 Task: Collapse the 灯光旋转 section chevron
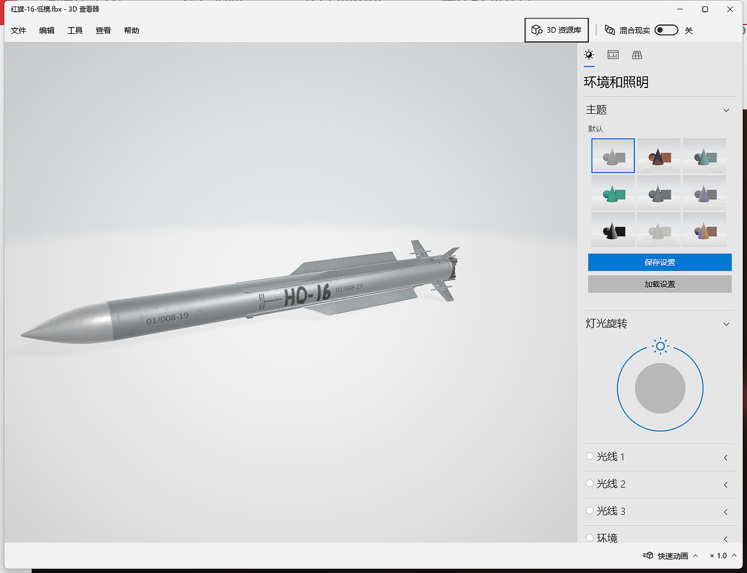point(726,324)
